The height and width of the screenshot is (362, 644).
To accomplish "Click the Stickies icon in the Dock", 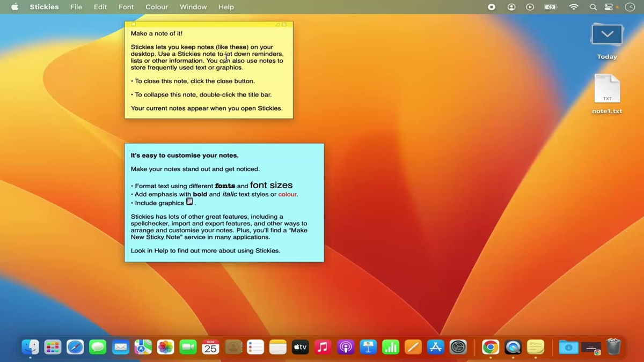I will (536, 347).
